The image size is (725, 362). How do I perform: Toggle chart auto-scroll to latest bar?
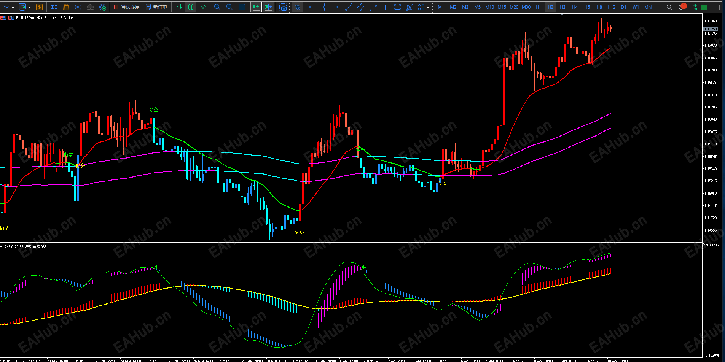256,7
